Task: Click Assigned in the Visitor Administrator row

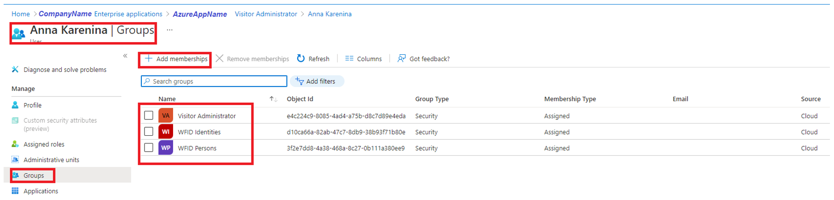Action: click(x=557, y=116)
